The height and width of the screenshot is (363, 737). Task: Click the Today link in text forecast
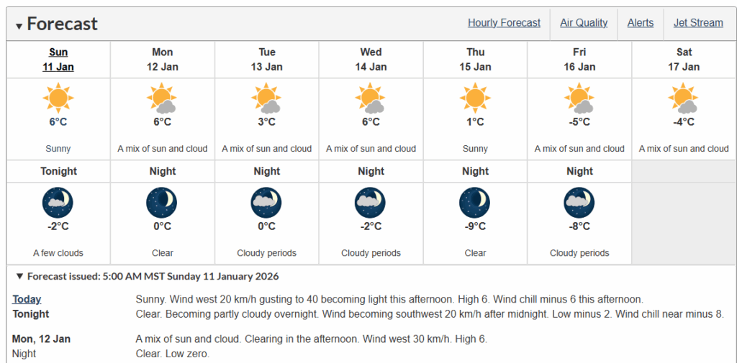[27, 299]
